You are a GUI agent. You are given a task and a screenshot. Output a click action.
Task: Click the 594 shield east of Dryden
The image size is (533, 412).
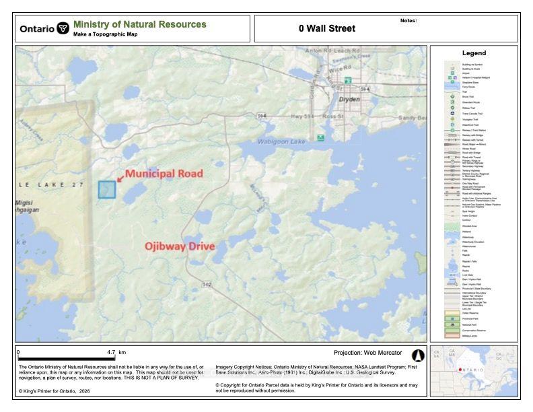(x=365, y=89)
